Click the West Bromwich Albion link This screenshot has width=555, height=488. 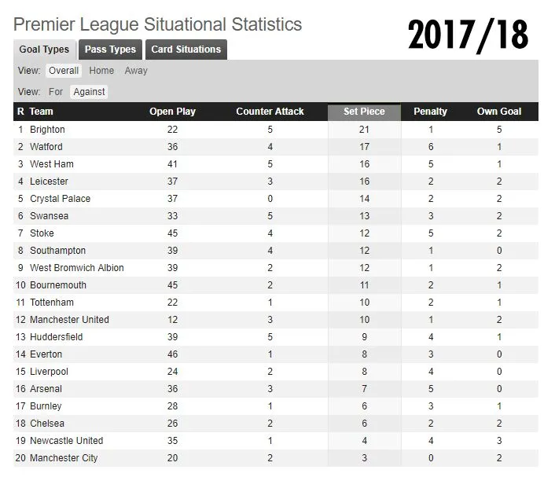coord(77,268)
